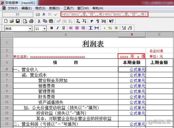Click the horizontal centering icon
174x128 pixels.
(97, 28)
